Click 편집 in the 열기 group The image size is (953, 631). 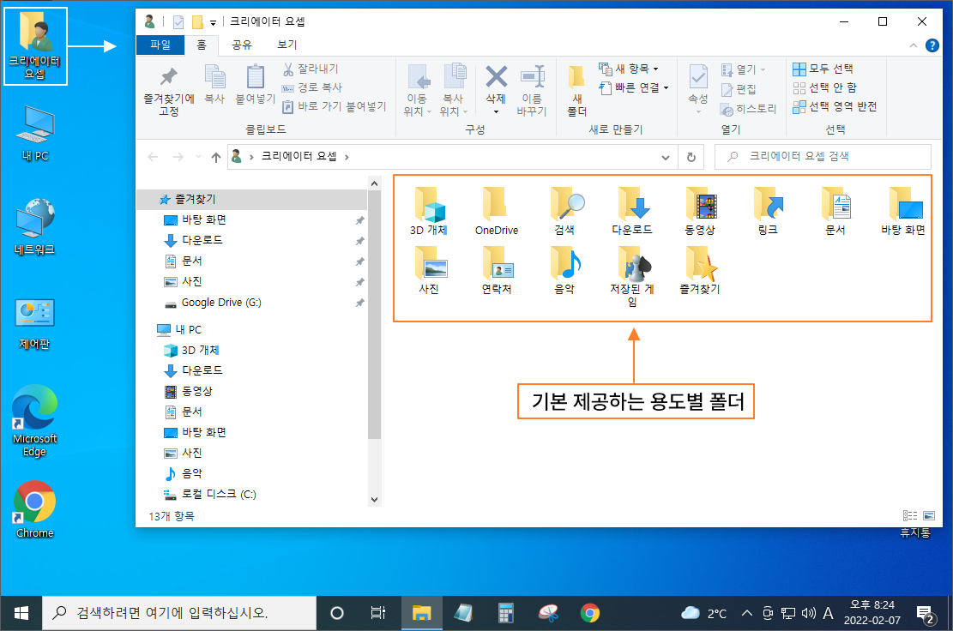(739, 89)
